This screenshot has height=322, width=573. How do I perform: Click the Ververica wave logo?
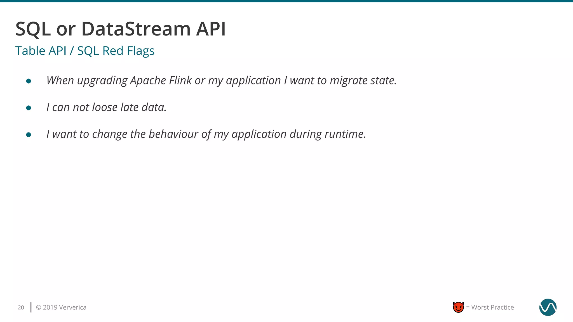pyautogui.click(x=548, y=307)
